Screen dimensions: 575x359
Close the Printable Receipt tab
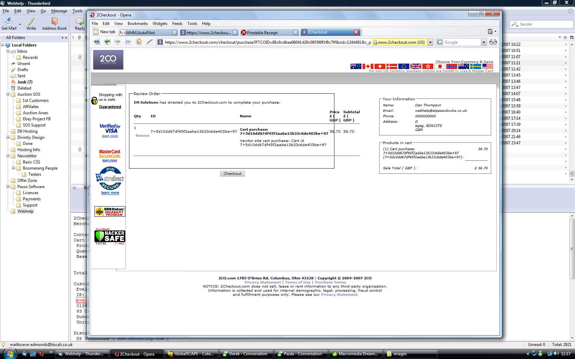pos(296,32)
